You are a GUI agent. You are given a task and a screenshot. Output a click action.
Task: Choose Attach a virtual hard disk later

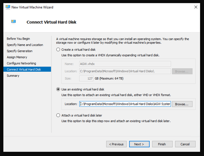pos(58,115)
